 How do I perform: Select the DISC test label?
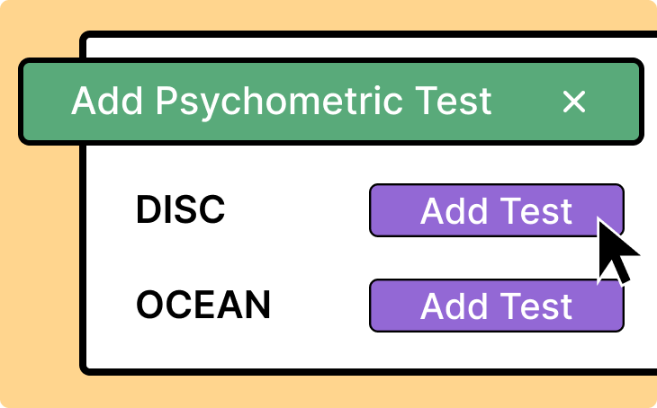click(x=180, y=210)
